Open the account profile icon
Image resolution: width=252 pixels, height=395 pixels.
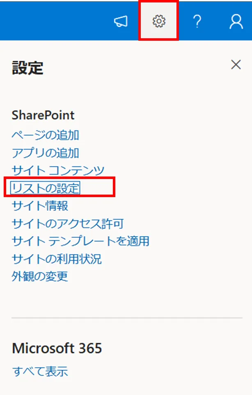click(236, 22)
